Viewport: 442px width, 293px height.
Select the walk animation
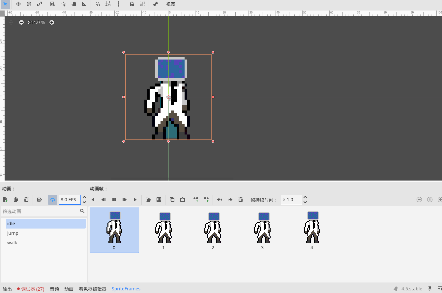tap(12, 243)
